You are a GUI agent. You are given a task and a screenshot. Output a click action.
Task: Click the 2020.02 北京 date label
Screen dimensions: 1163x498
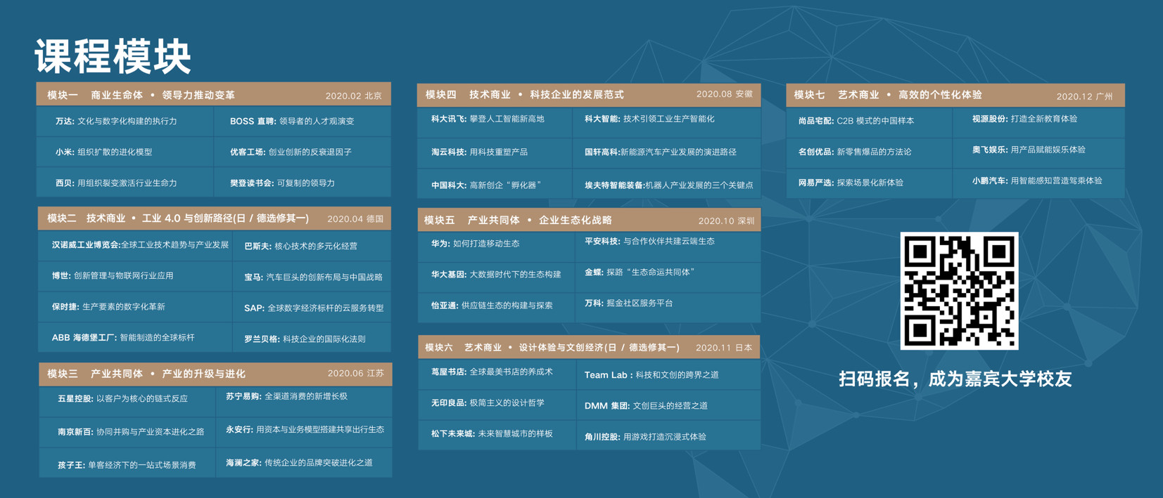pos(354,96)
